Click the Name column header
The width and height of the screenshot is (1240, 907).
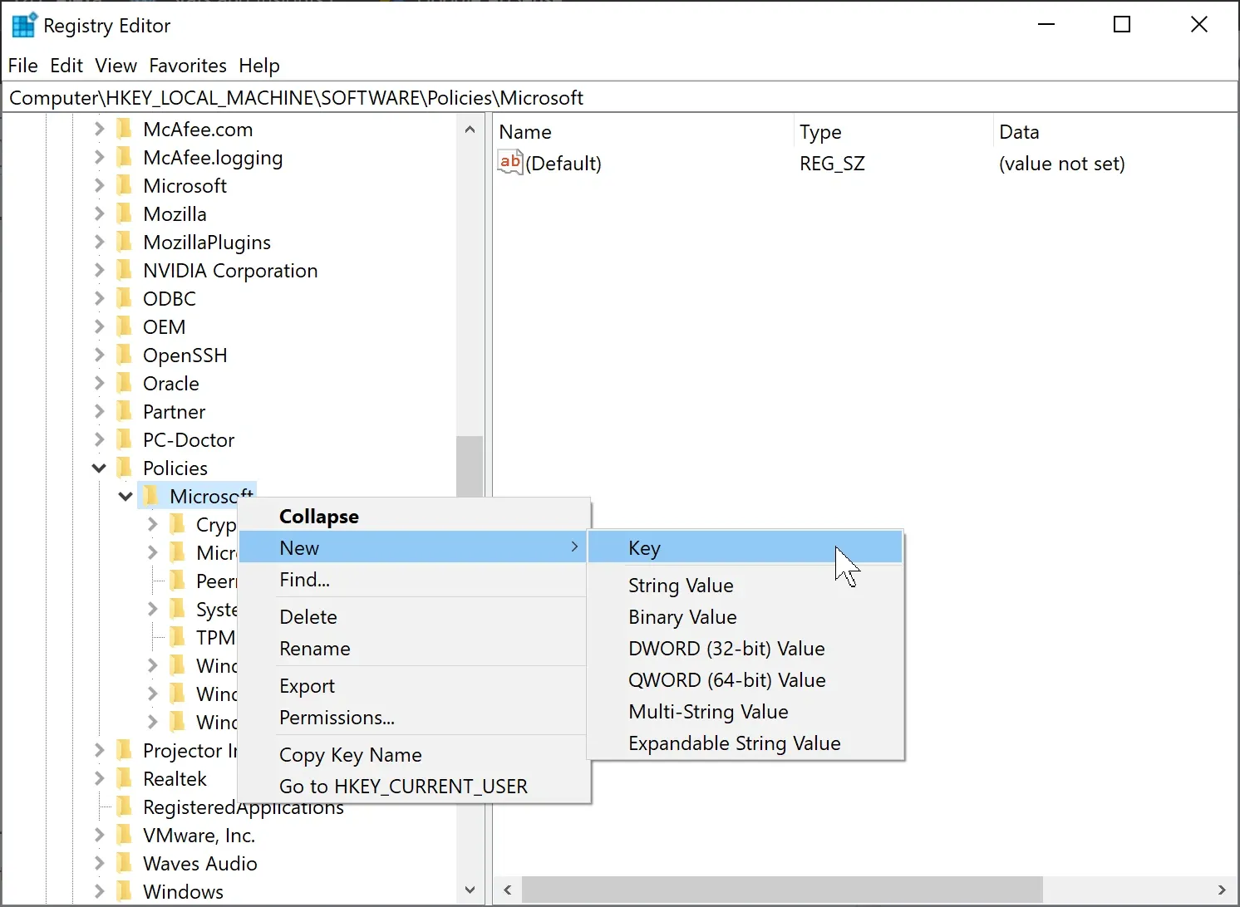643,132
